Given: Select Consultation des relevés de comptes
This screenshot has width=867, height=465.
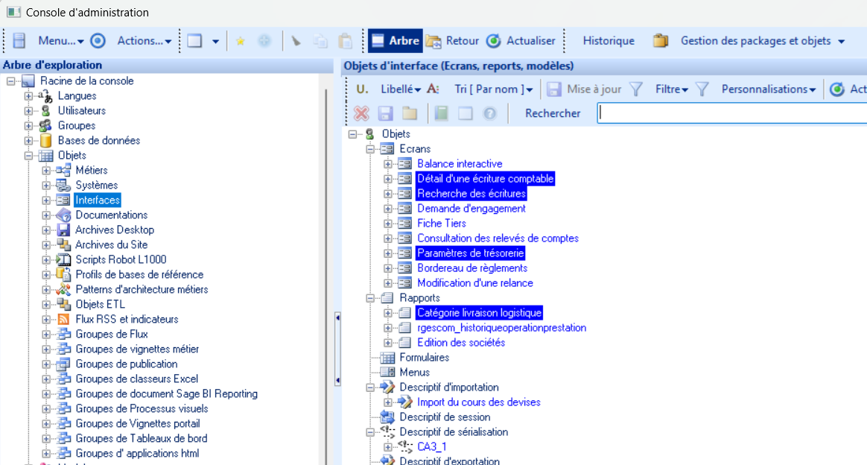Looking at the screenshot, I should click(498, 238).
